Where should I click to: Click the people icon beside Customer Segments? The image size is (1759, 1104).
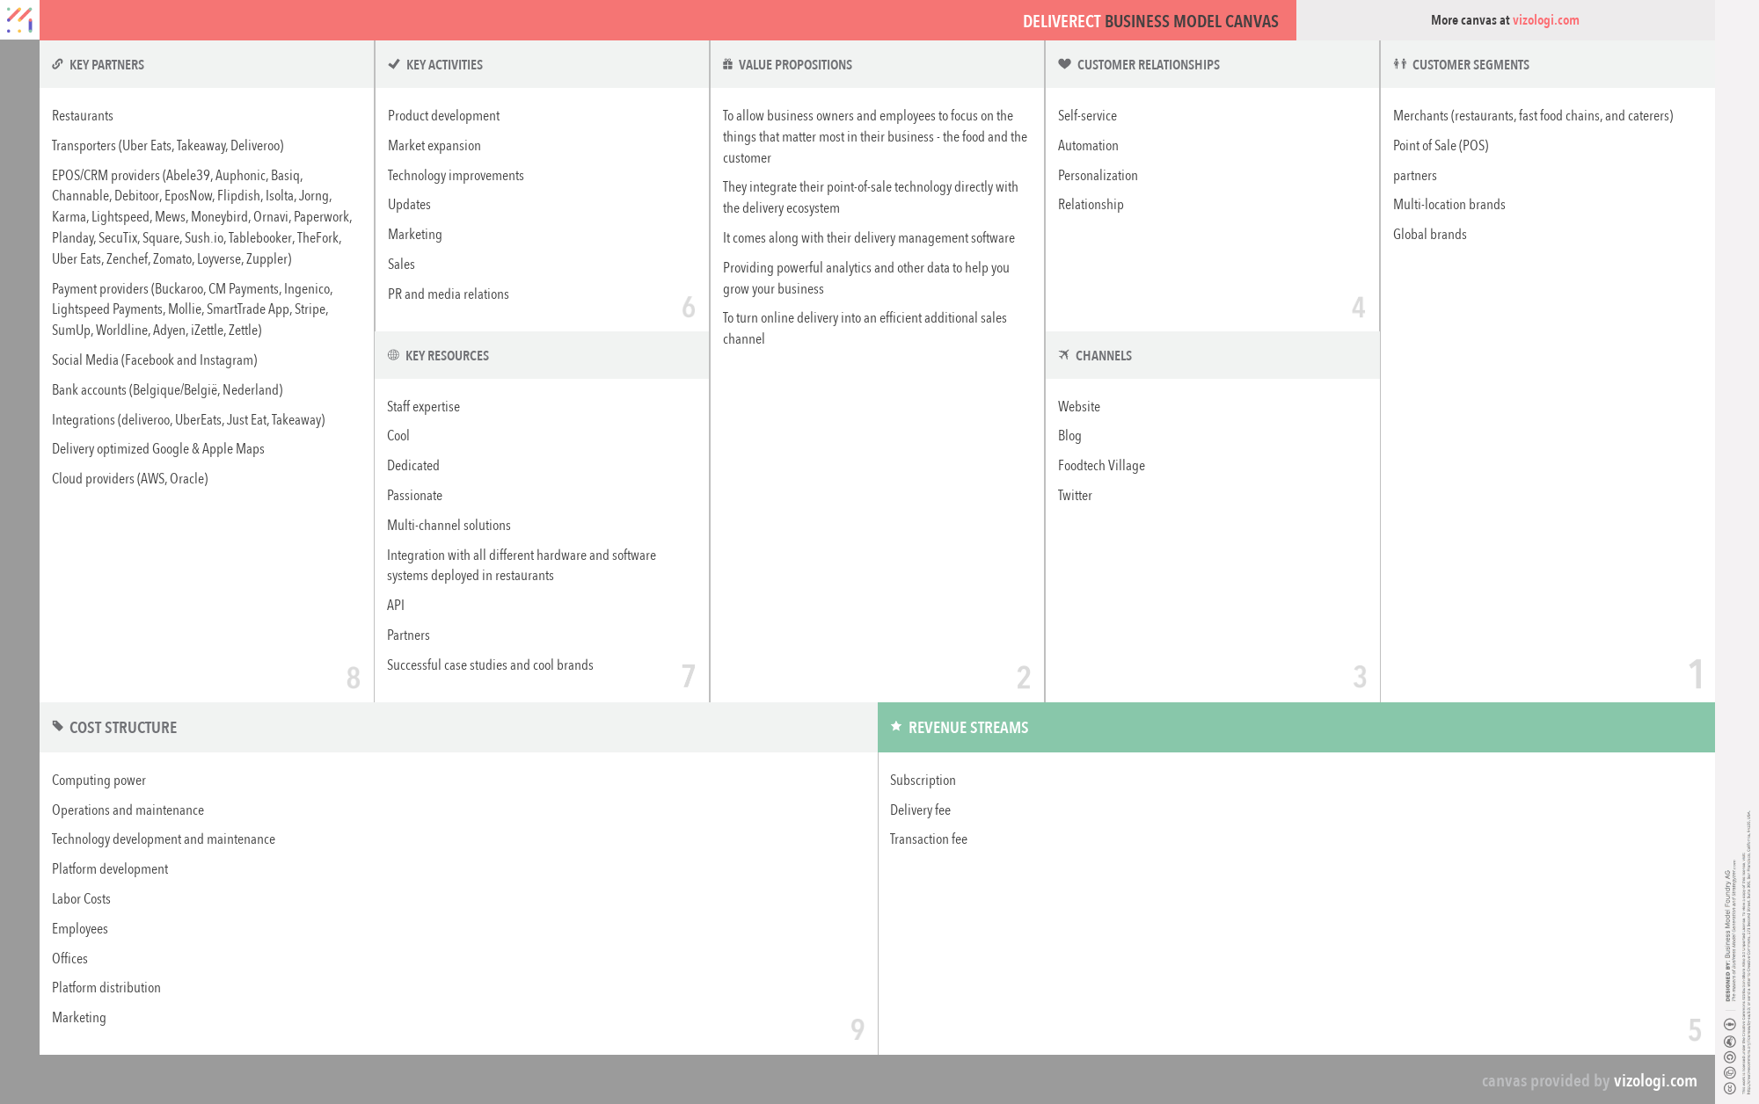(x=1399, y=64)
